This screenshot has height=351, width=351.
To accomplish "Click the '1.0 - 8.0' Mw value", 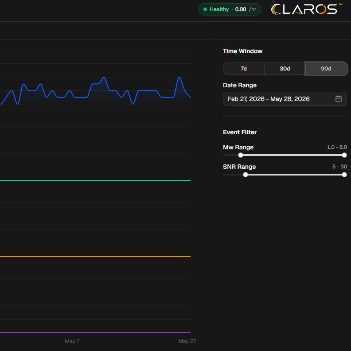I will (x=337, y=147).
